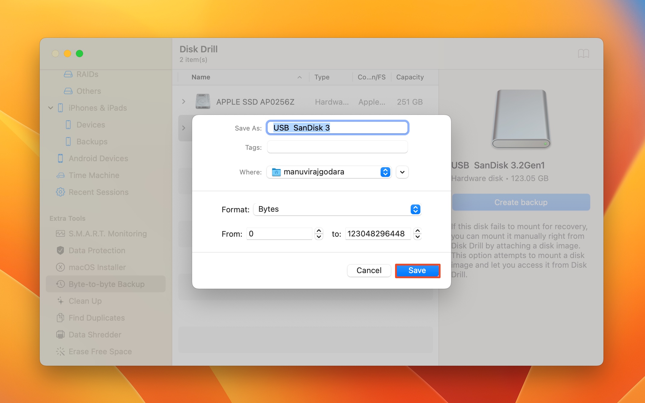Select Data Shredder tool in sidebar
This screenshot has height=403, width=645.
click(x=95, y=335)
